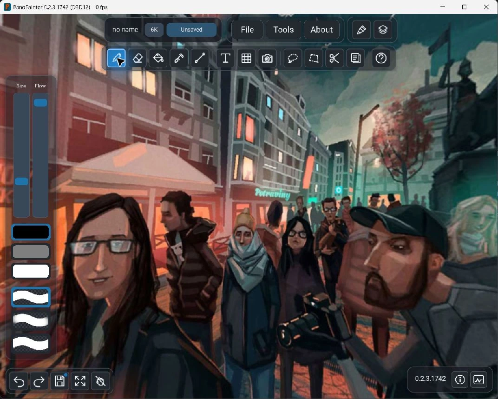
Task: Show the performance graph icon
Action: 478,379
